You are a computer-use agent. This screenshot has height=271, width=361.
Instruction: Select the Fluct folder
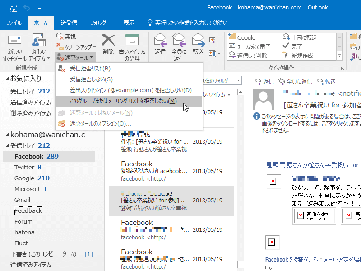pyautogui.click(x=21, y=243)
